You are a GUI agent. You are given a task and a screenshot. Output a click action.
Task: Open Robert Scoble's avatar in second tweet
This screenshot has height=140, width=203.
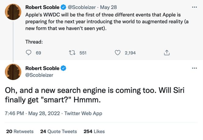point(13,72)
